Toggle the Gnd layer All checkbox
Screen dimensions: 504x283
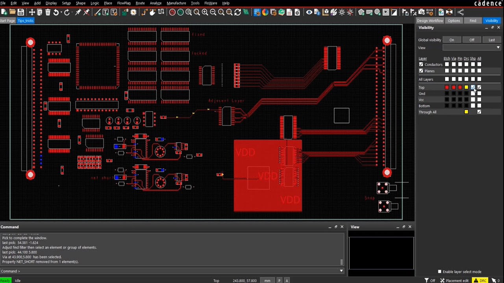click(479, 94)
